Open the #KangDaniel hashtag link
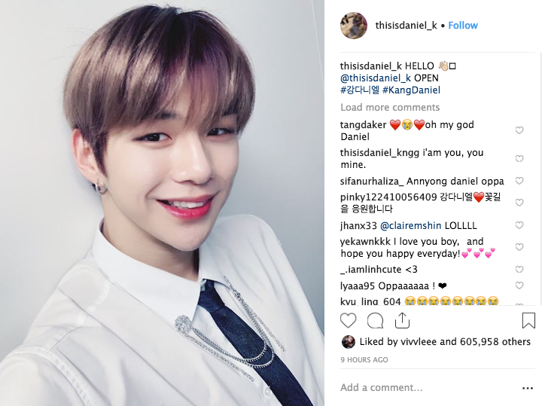The height and width of the screenshot is (406, 542). 411,90
